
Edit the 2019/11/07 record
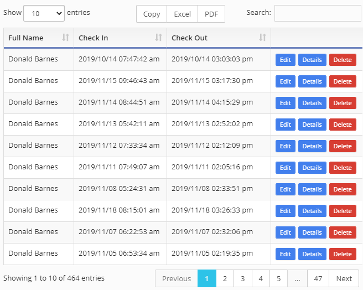pos(285,232)
